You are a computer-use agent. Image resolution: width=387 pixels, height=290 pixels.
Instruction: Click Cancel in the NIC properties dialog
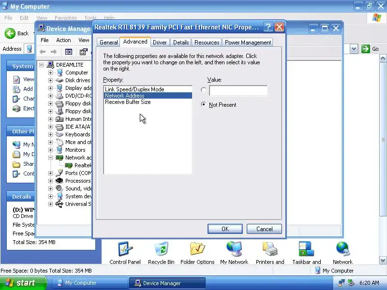click(x=264, y=229)
